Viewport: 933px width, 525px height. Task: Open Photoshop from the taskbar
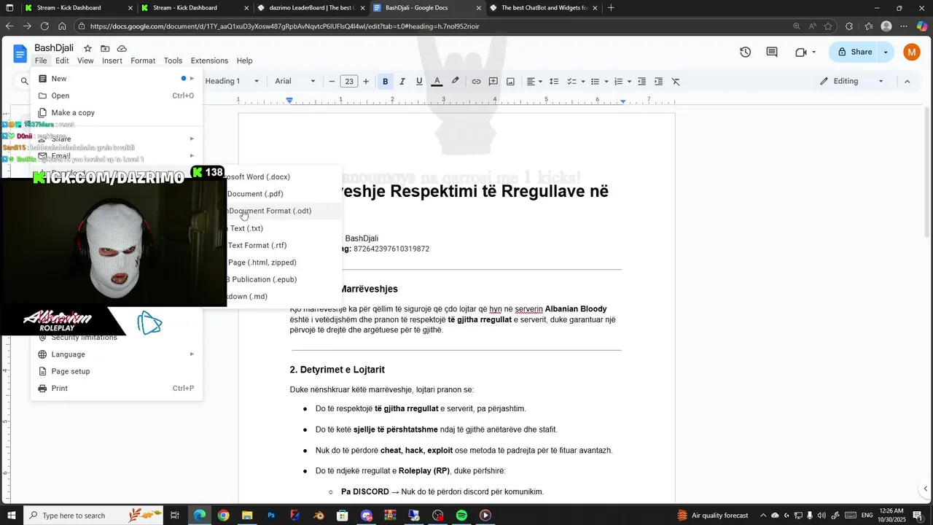pos(271,516)
